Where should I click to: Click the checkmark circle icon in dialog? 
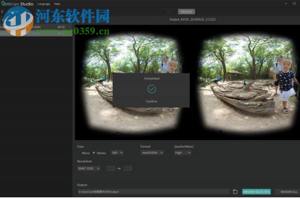click(151, 89)
